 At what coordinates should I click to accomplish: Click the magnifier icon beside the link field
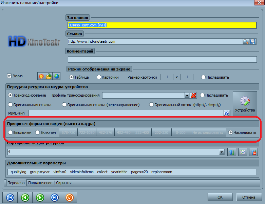point(246,41)
